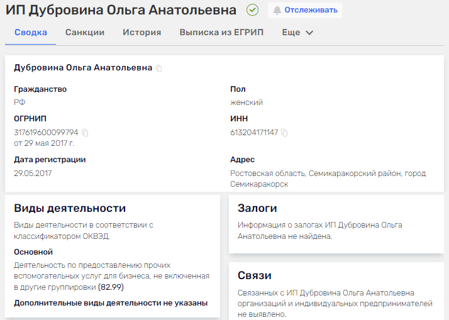
Task: Copy the name Дубровина Ольга Анатольевна
Action: click(159, 68)
